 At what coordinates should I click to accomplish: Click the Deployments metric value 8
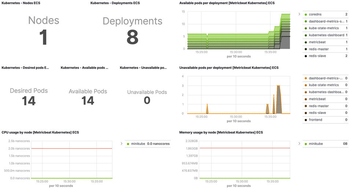pyautogui.click(x=132, y=37)
